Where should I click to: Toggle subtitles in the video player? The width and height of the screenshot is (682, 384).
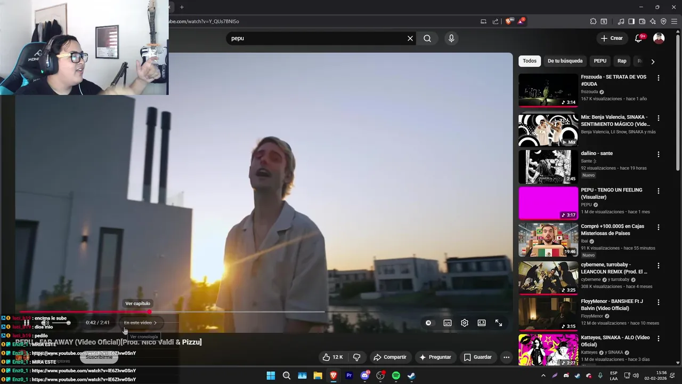click(448, 323)
